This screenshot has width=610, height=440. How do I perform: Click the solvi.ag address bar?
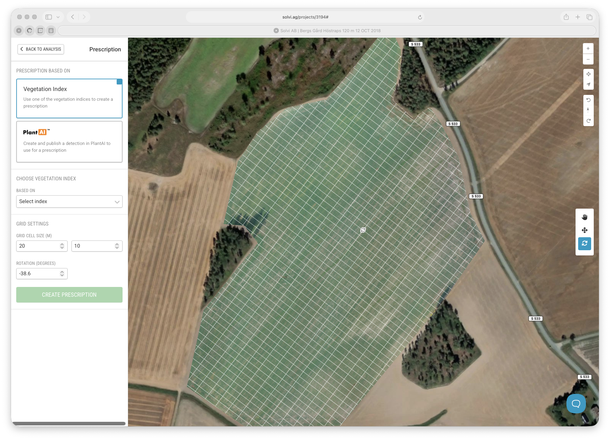click(305, 17)
